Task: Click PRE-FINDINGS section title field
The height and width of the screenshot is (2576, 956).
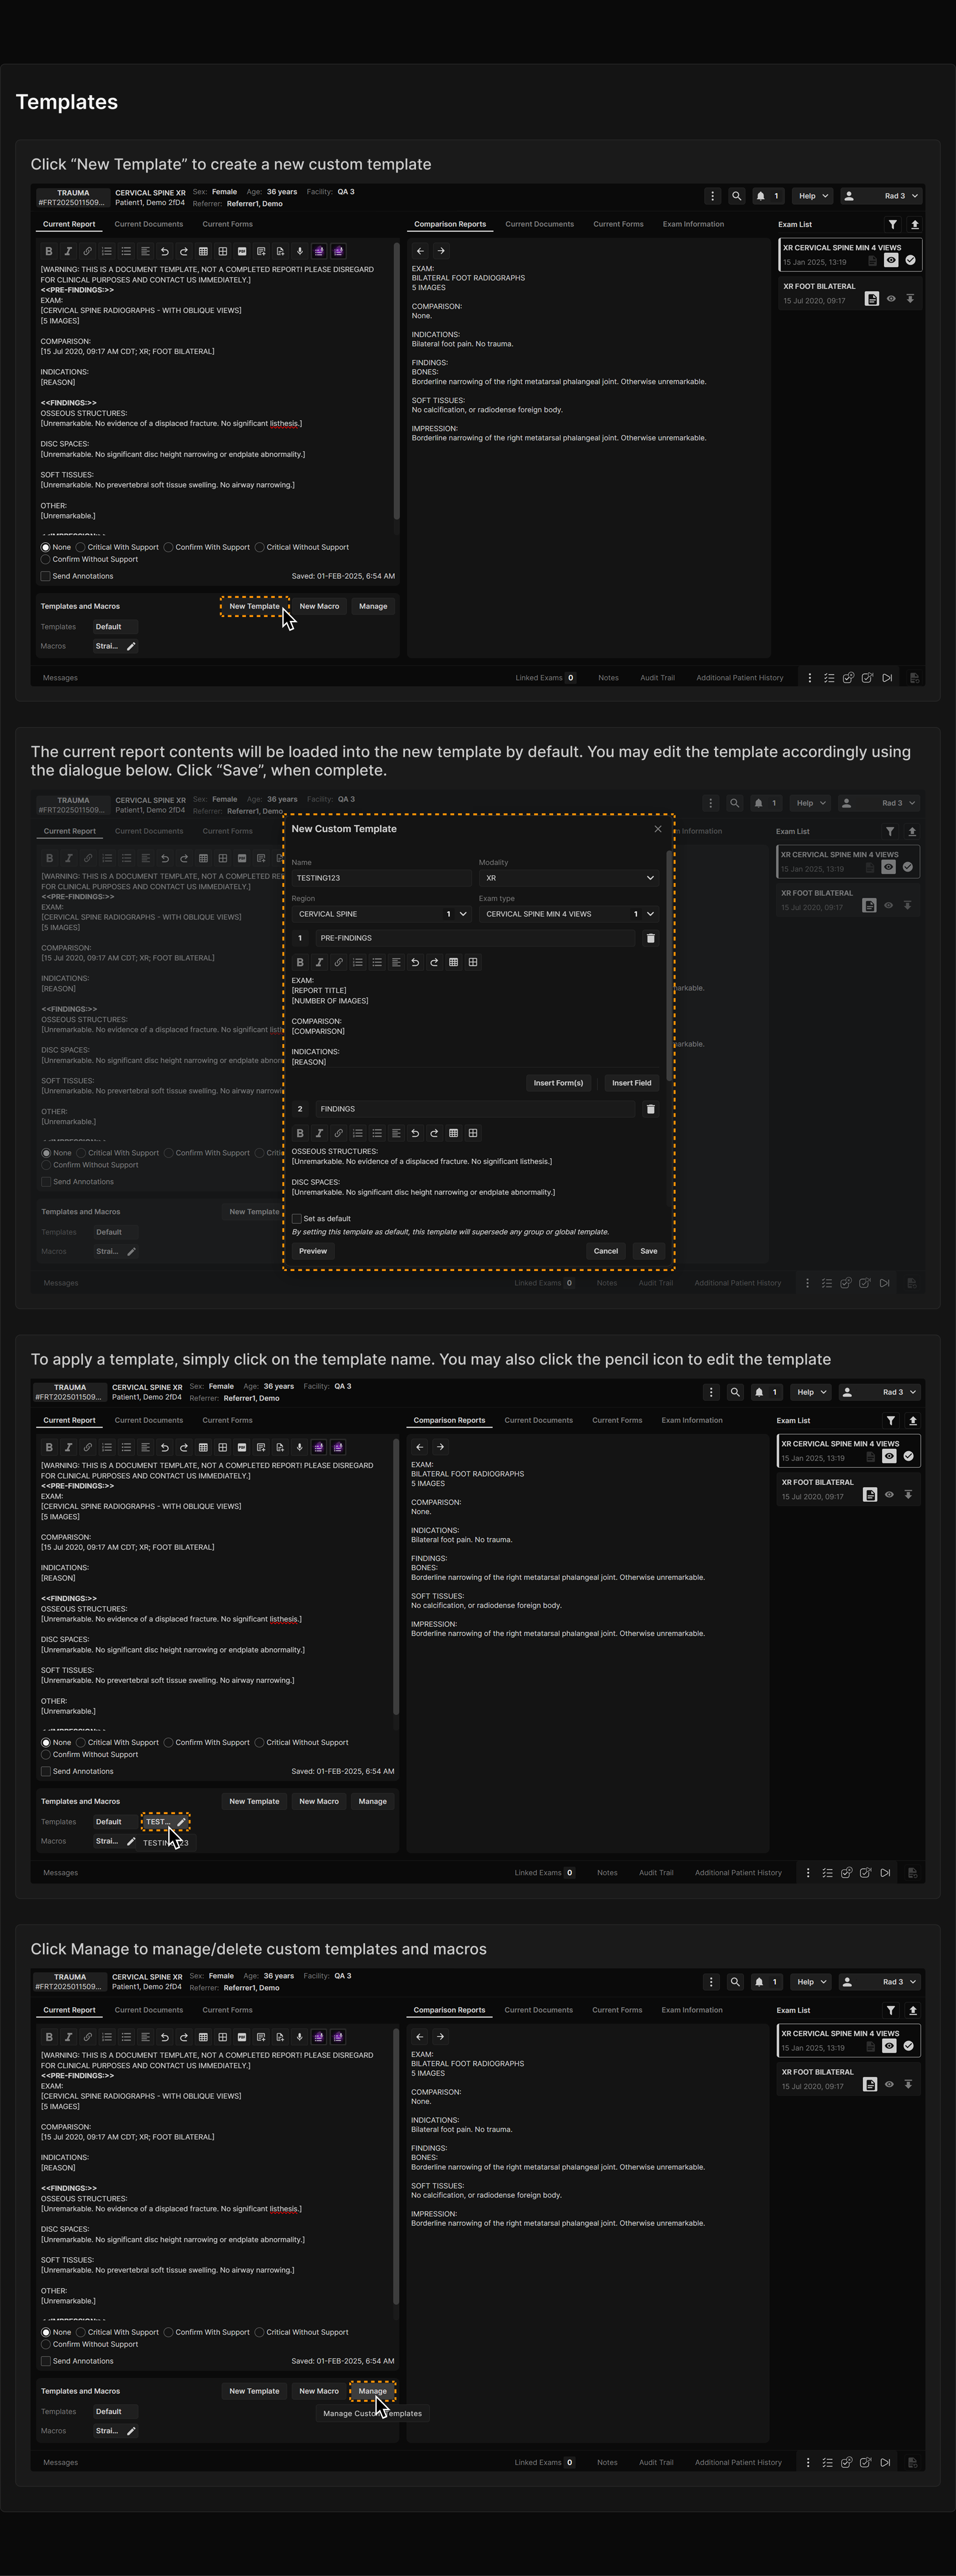Action: coord(475,938)
